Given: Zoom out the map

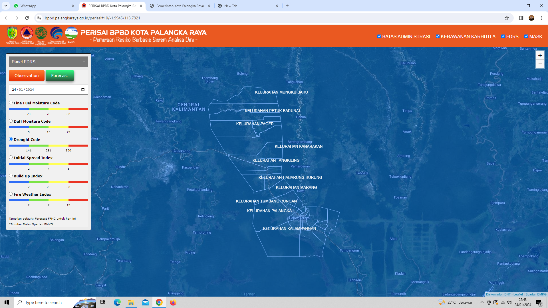Looking at the screenshot, I should [540, 64].
